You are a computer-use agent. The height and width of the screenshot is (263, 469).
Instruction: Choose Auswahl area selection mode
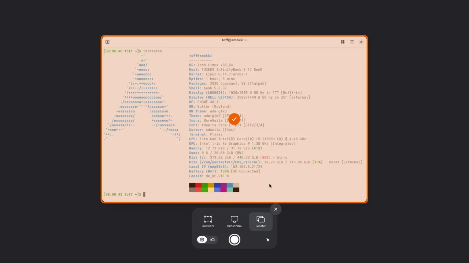(208, 221)
